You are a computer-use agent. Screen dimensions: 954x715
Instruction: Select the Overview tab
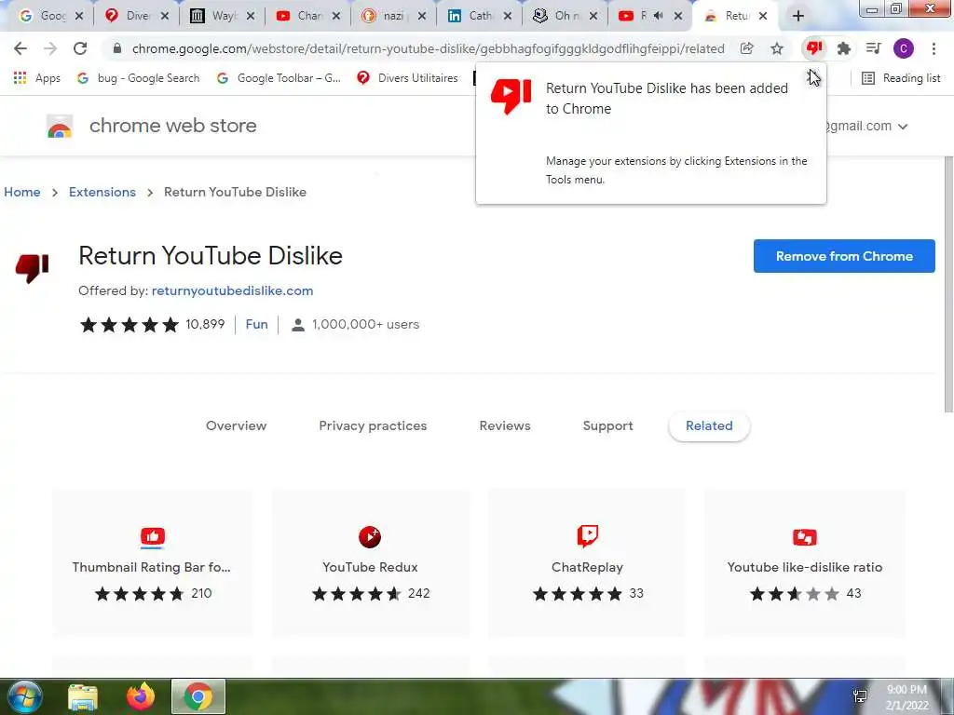coord(236,425)
